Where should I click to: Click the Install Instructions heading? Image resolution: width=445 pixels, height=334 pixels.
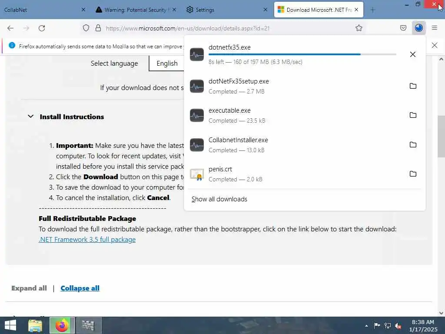(72, 117)
